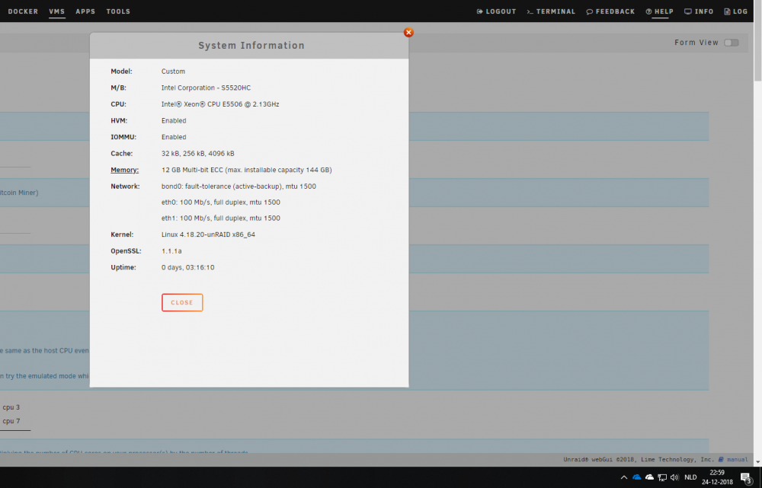Viewport: 762px width, 488px height.
Task: Toggle HELP in the top bar
Action: click(659, 11)
